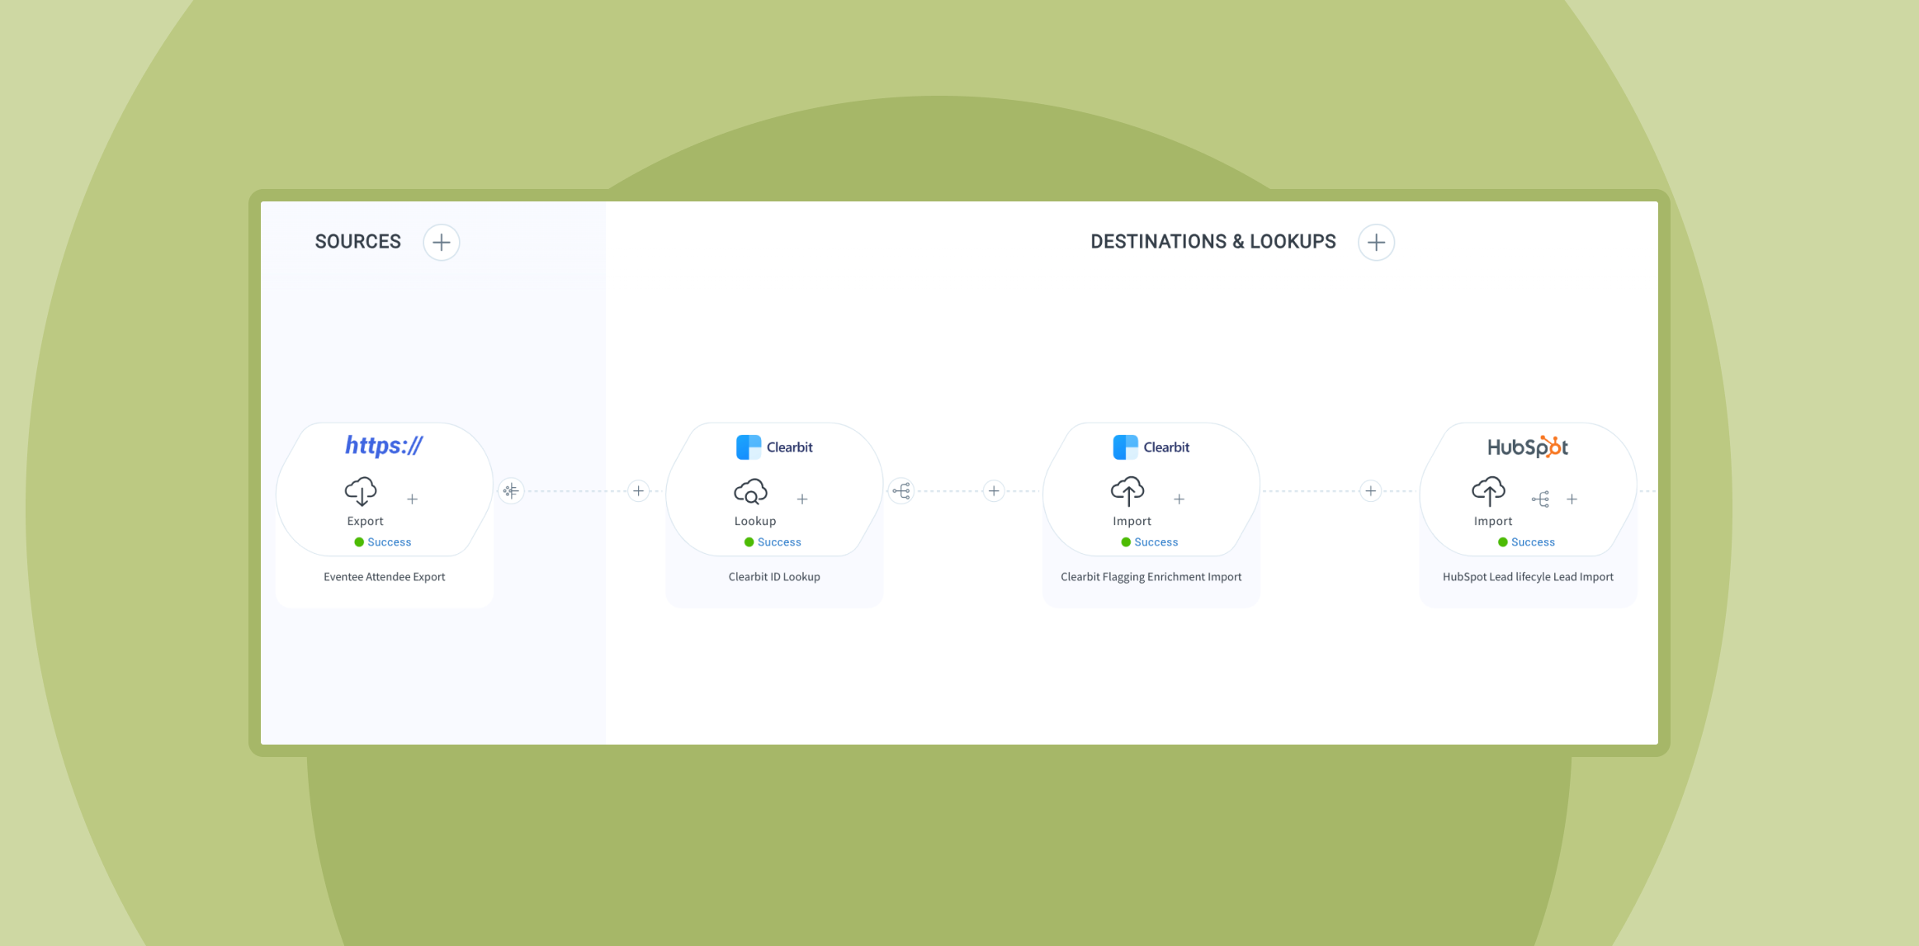Open Success status on HubSpot Lead Import
The image size is (1919, 946).
coord(1526,542)
